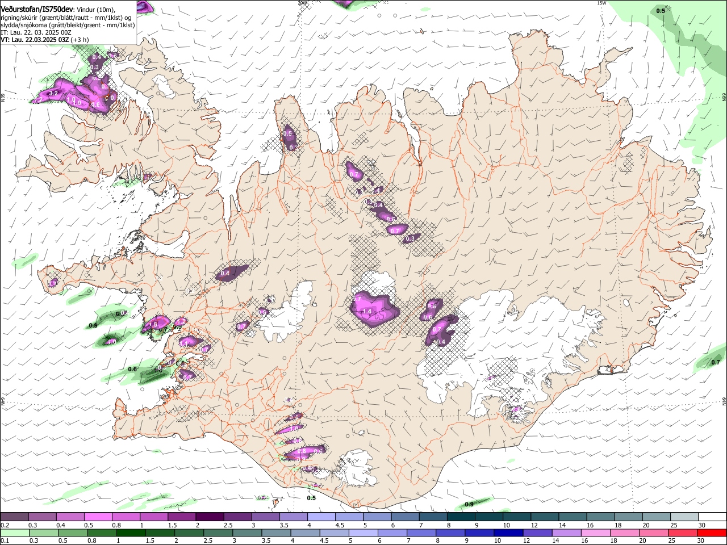
Task: Select the white 30 swatch, top legend row
Action: (711, 517)
